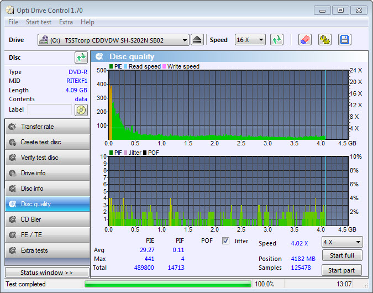Click the erase disc eraser icon
Viewport: 373px width, 293px height.
pos(305,40)
